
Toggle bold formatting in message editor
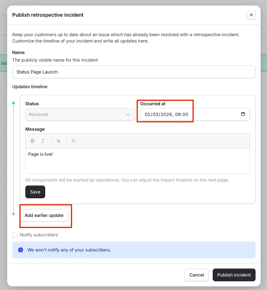pyautogui.click(x=32, y=141)
